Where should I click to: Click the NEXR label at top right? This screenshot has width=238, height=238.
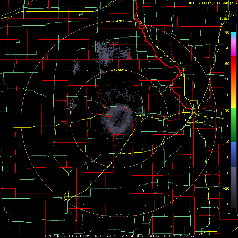[232, 16]
